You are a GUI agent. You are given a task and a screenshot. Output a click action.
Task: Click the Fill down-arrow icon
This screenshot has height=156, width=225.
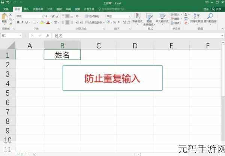click(186, 19)
